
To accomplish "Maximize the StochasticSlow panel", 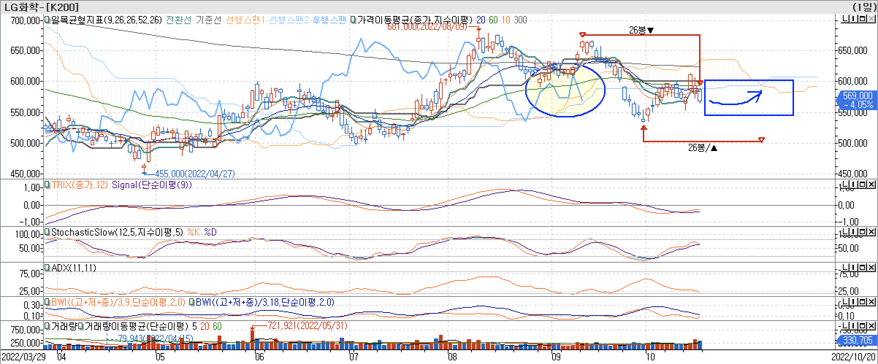I will [862, 232].
